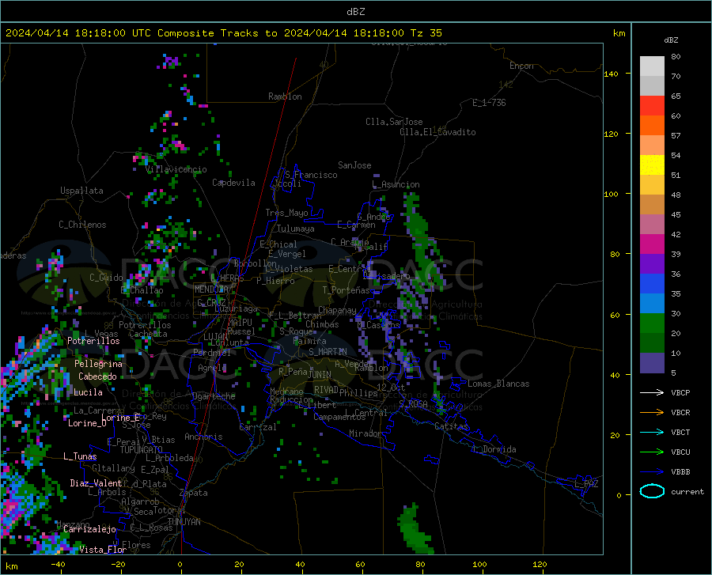This screenshot has width=712, height=575.
Task: Click the green VBCU arrow in legend
Action: coord(652,452)
